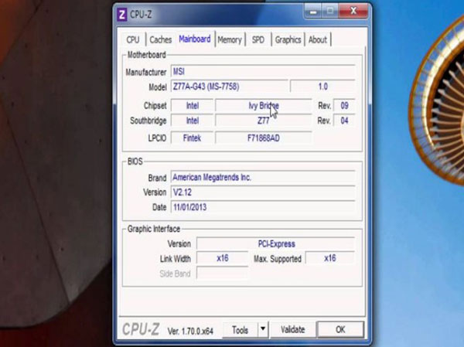464x347 pixels.
Task: Click OK to close CPU-Z
Action: [x=340, y=330]
